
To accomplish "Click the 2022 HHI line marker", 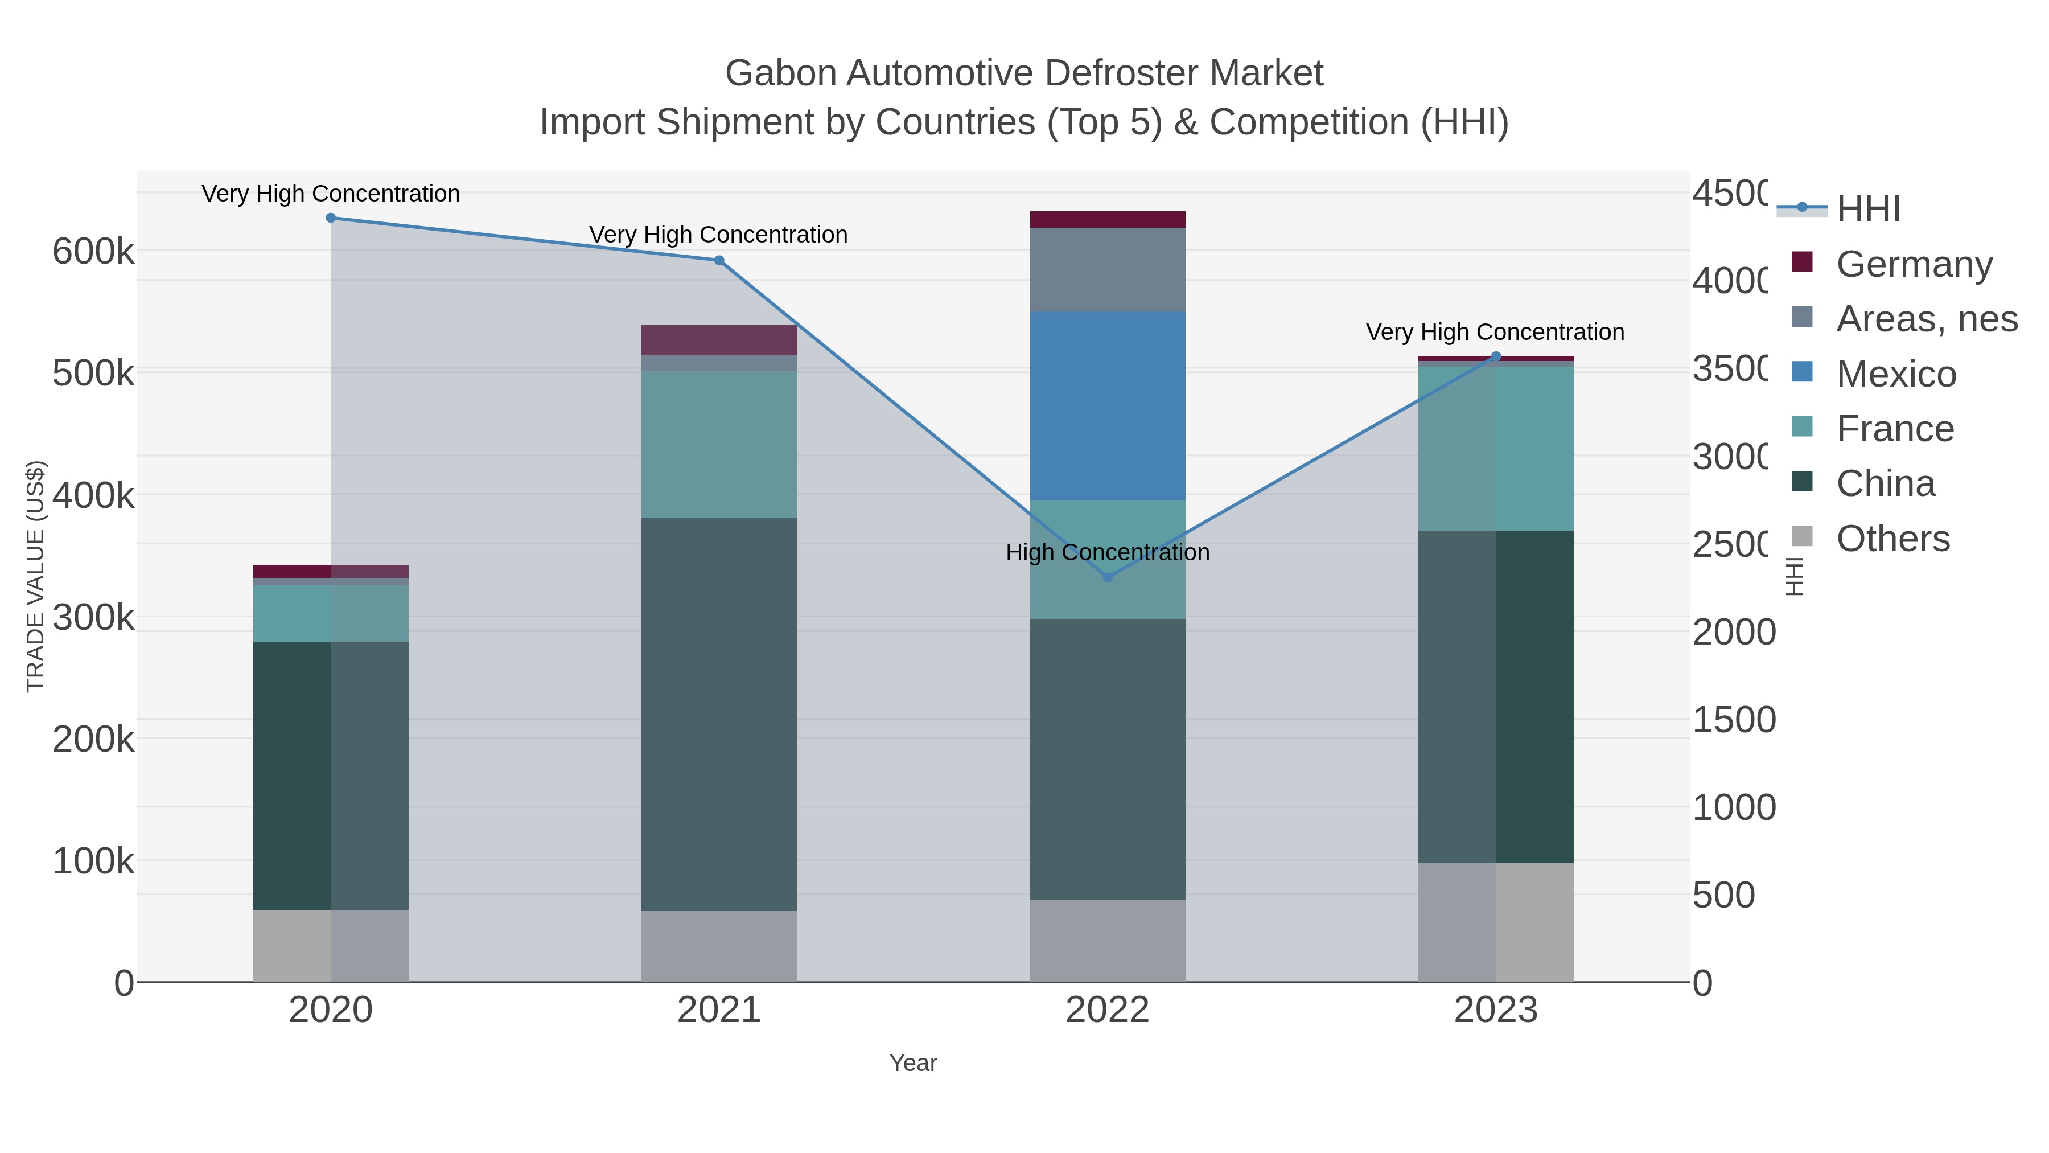I will (1107, 577).
